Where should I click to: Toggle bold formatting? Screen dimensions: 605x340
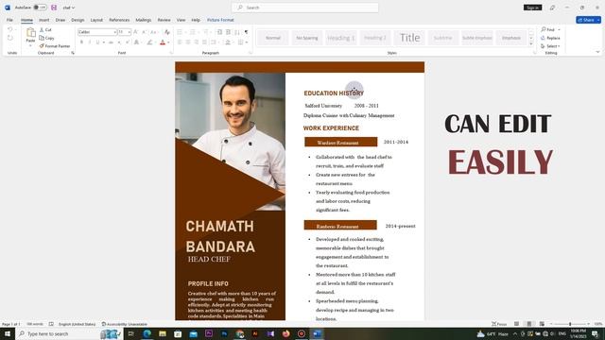[x=81, y=42]
